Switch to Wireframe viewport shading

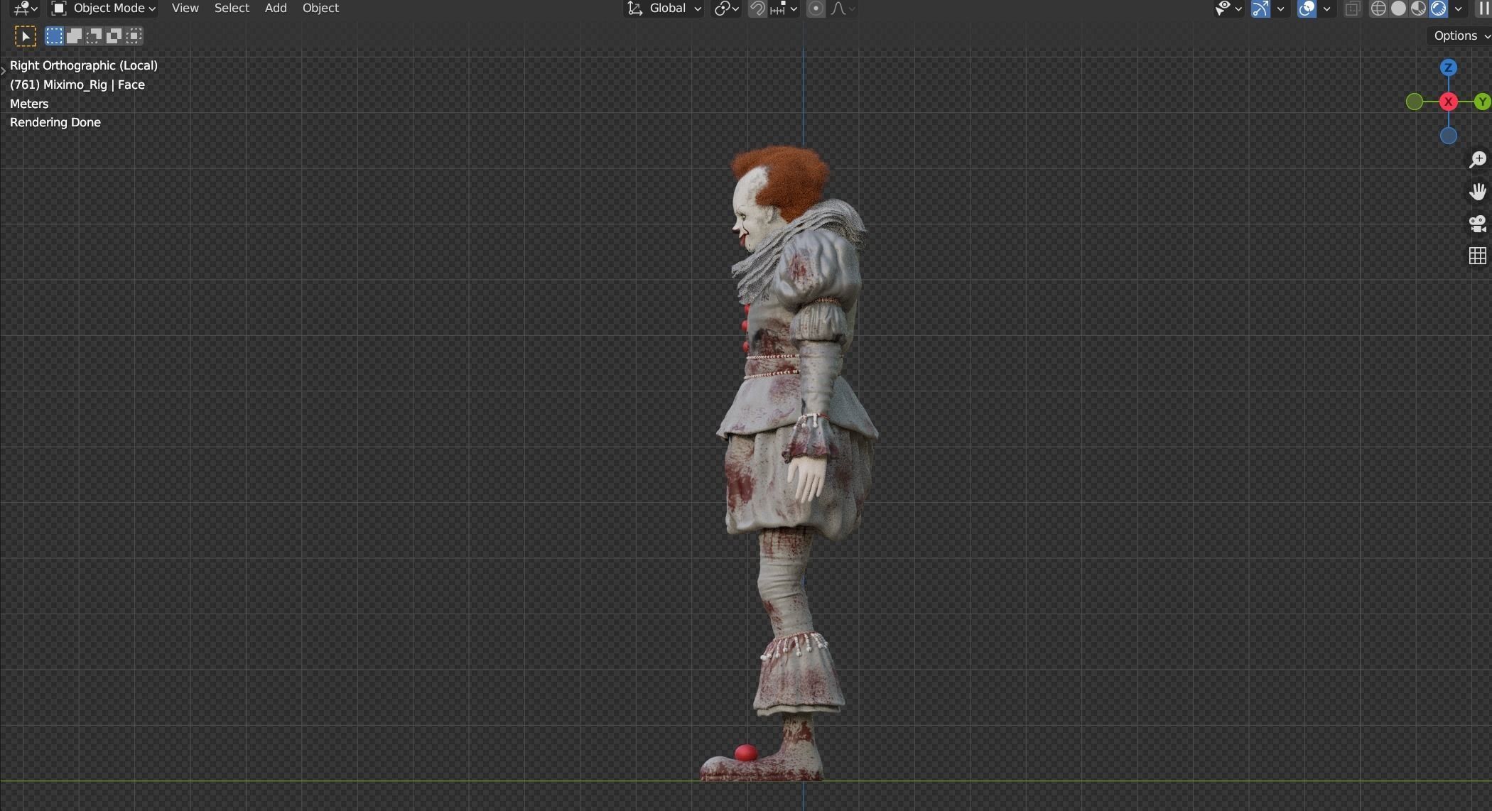tap(1378, 9)
